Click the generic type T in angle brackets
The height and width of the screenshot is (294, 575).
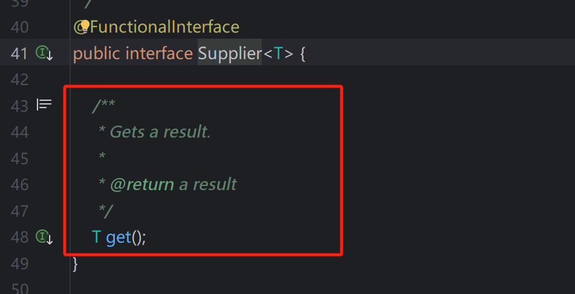[x=278, y=54]
